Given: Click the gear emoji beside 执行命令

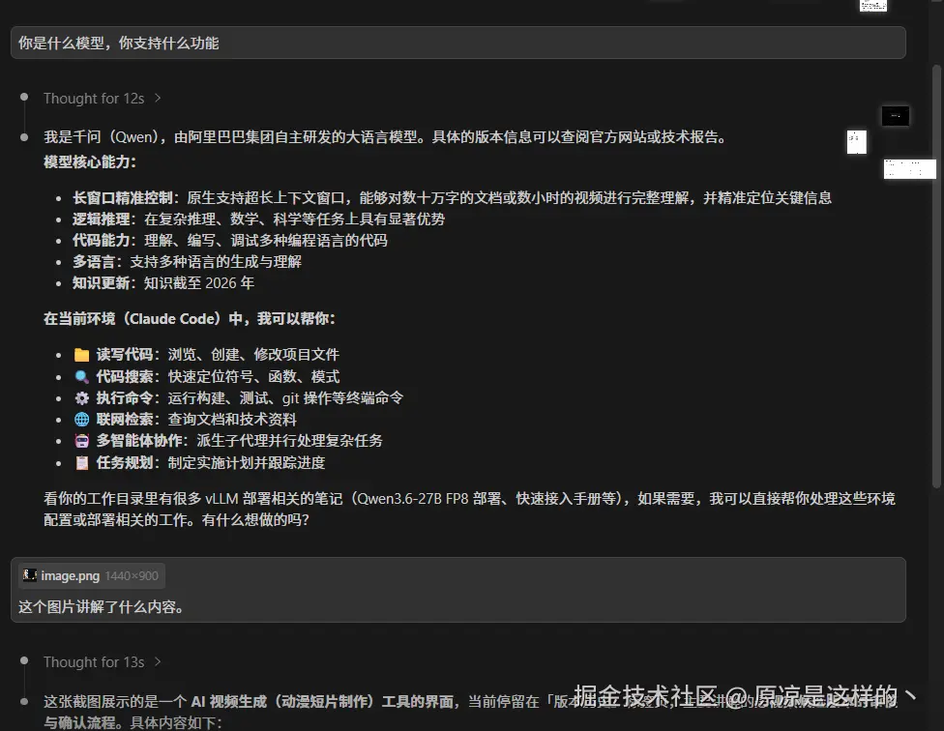Looking at the screenshot, I should pyautogui.click(x=82, y=397).
